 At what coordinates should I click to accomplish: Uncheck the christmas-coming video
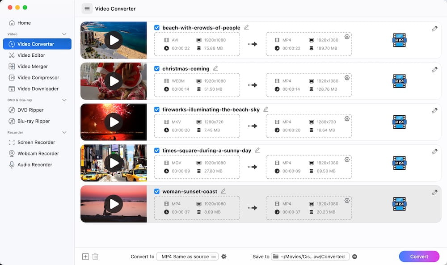[x=157, y=69]
